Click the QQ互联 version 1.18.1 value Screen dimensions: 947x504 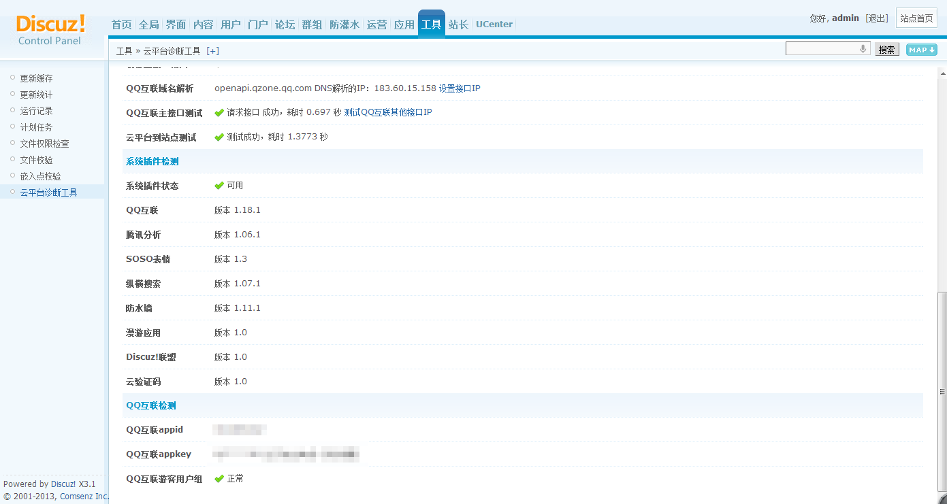point(238,210)
